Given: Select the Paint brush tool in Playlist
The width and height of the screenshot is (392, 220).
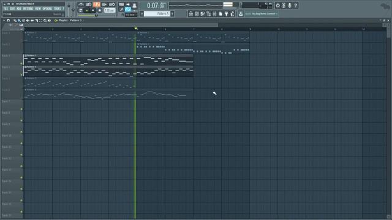Looking at the screenshot, I should click(x=19, y=20).
